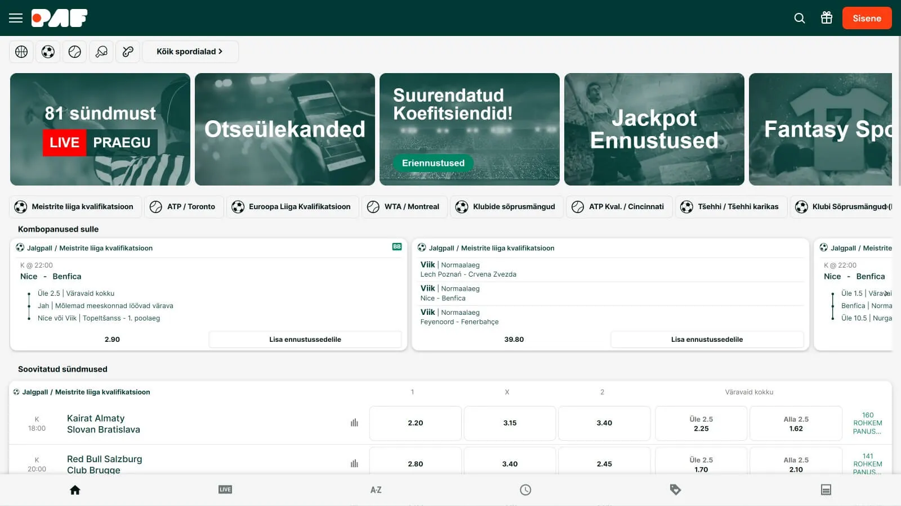This screenshot has height=506, width=901.
Task: Open 141 rohkem panuseid for Salzburg match
Action: [868, 463]
